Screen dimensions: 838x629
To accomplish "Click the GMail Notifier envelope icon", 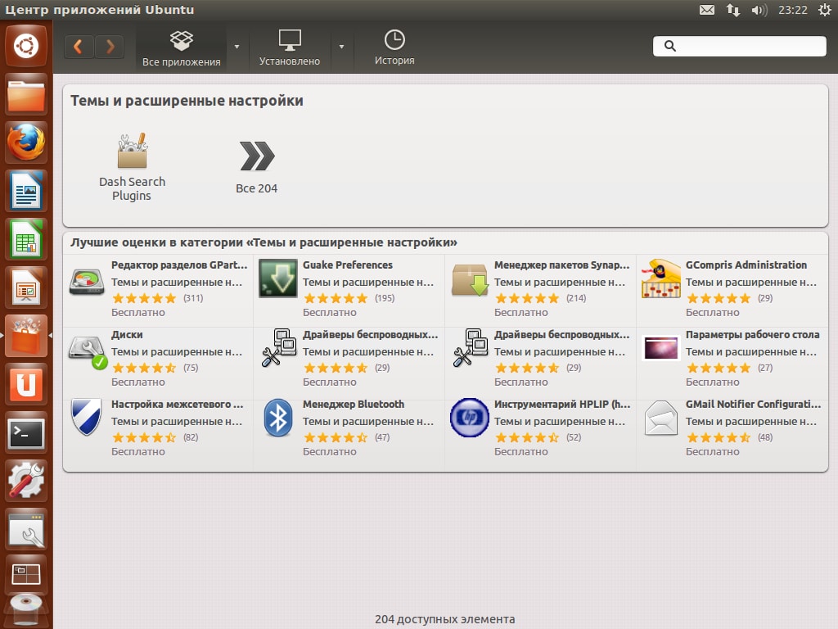I will 661,419.
